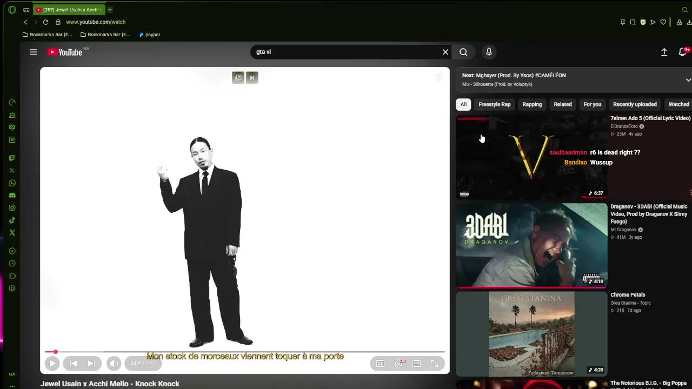
Task: Open the Draganov 3DABI video thumbnail
Action: pos(532,245)
